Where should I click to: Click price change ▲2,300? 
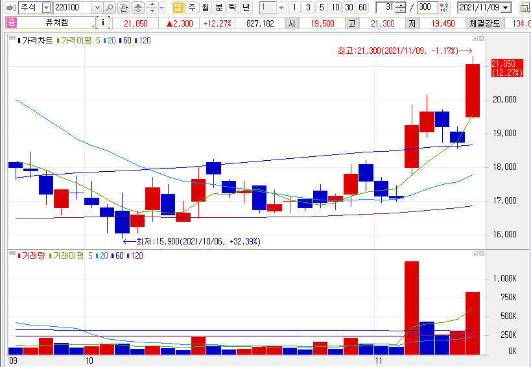coord(180,23)
